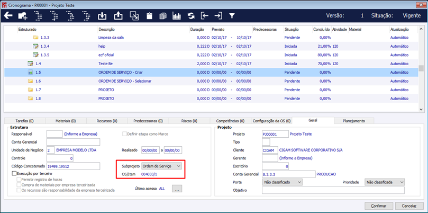Click the add new folder toolbar icon

click(23, 16)
